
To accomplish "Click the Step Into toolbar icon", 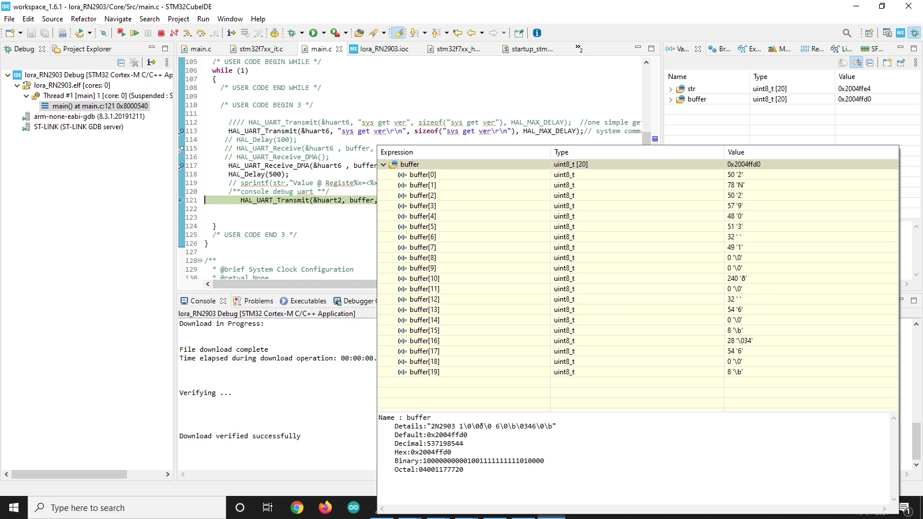I will tap(187, 33).
